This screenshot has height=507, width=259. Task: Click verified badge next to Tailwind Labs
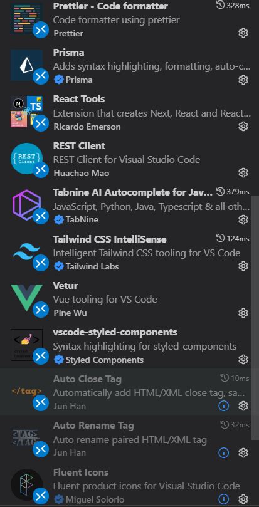(x=58, y=266)
